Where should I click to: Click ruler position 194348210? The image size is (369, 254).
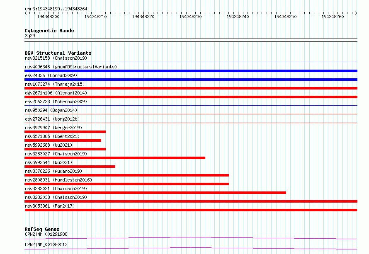coord(95,17)
